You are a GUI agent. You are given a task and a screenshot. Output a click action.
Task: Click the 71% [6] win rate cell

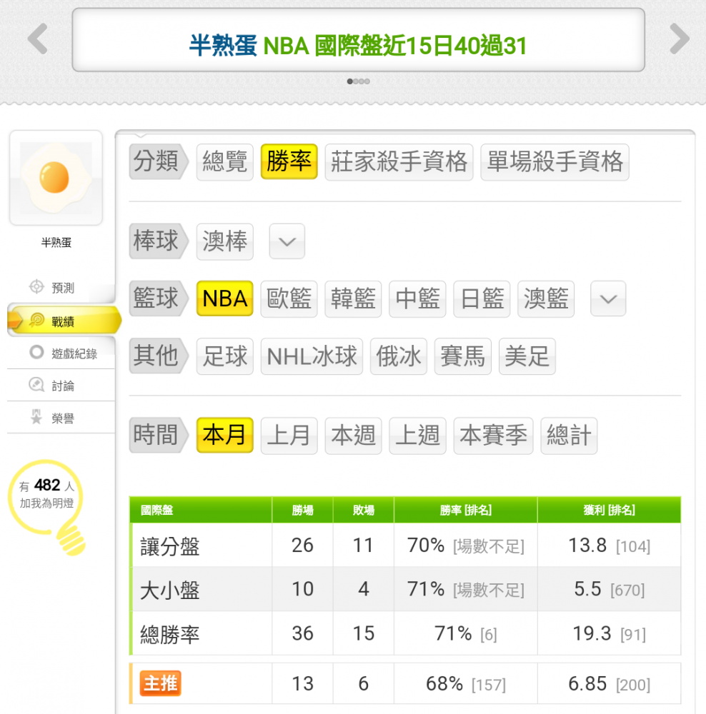pos(466,633)
